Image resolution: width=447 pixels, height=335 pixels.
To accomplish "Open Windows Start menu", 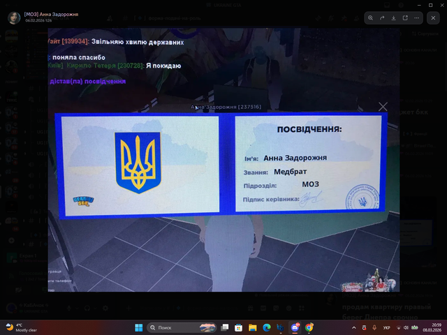I will 139,327.
